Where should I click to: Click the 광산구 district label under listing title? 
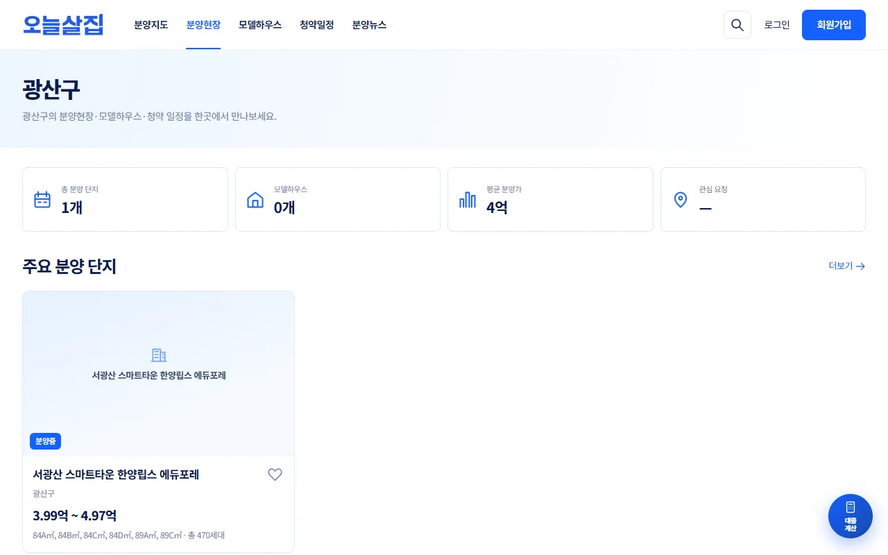click(44, 494)
